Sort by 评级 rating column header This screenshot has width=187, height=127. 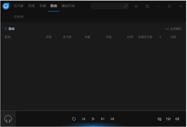point(49,37)
